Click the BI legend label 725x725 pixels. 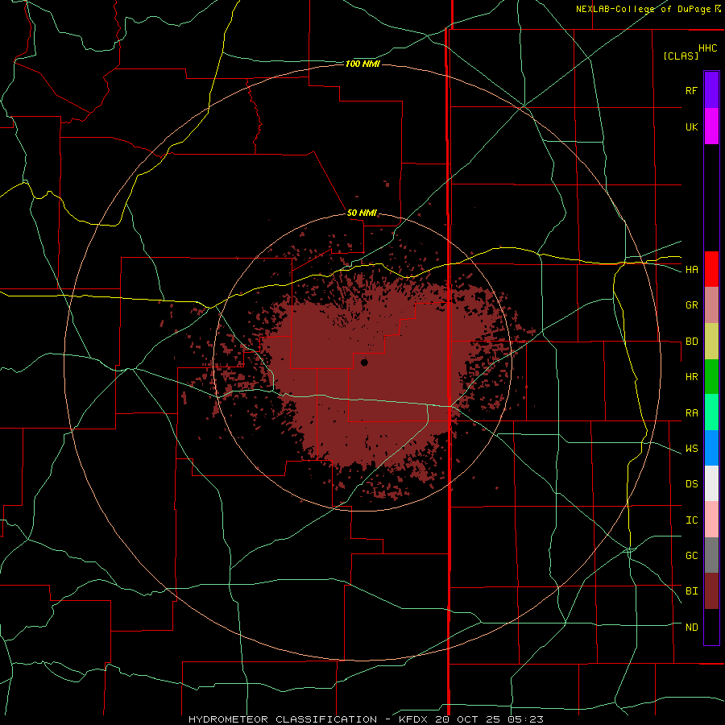[691, 591]
